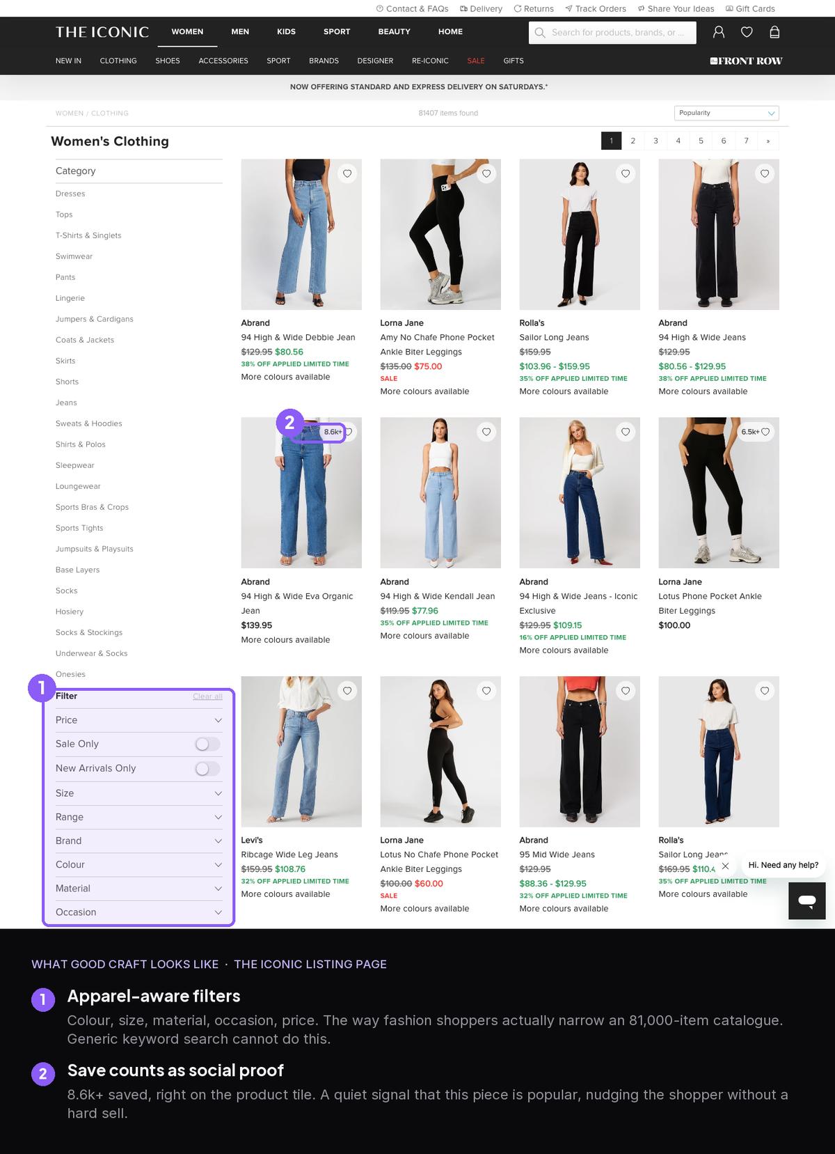The width and height of the screenshot is (835, 1154).
Task: Heart the Lotus Phone Pocket Ankle Biter Leggings $100.00
Action: click(x=765, y=432)
